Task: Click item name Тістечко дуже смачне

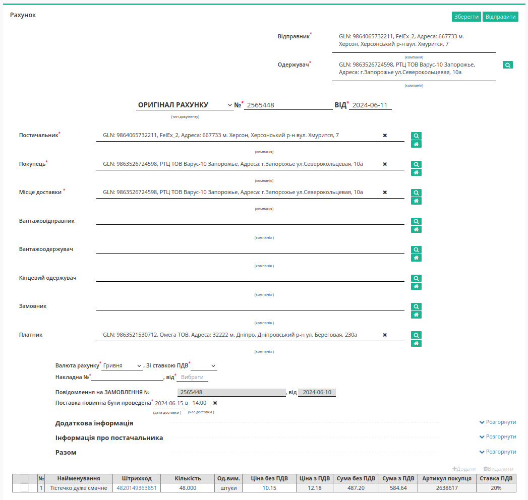Action: [79, 487]
